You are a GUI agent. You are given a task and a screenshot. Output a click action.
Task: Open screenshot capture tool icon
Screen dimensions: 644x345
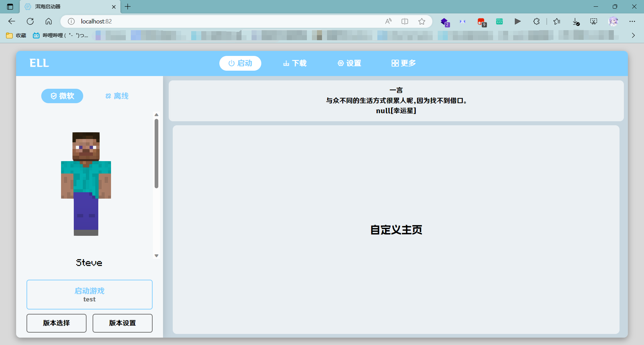[594, 21]
